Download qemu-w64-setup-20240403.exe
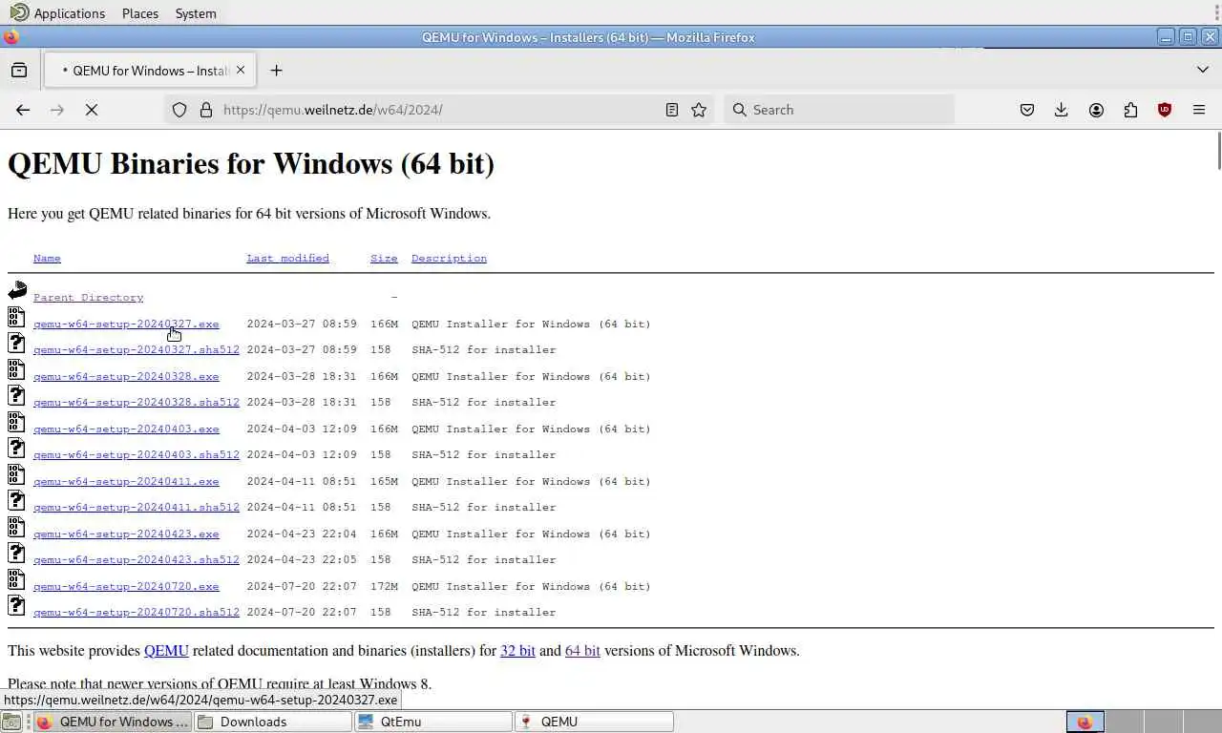The height and width of the screenshot is (733, 1222). [x=126, y=429]
